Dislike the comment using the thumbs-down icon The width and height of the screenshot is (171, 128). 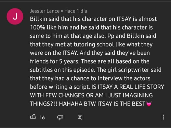point(60,117)
